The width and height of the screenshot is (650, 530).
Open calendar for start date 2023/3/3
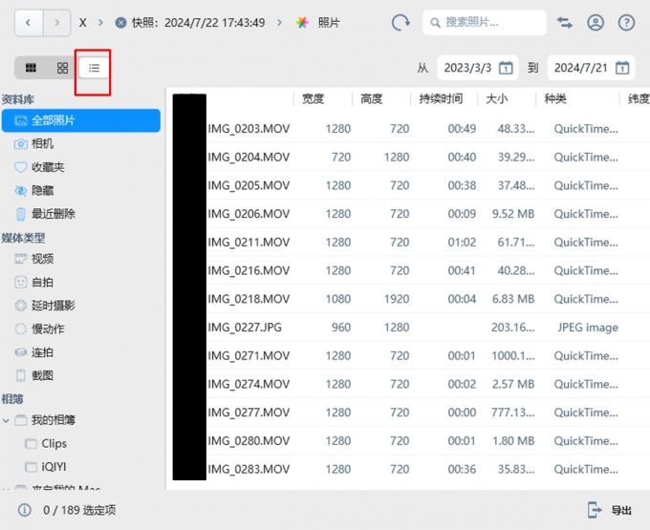pyautogui.click(x=506, y=68)
